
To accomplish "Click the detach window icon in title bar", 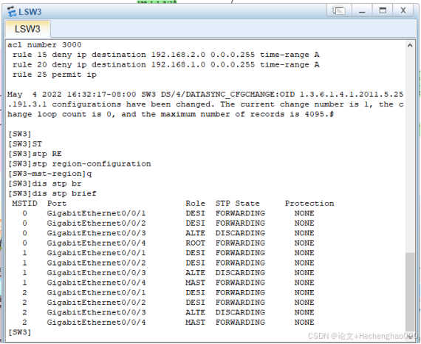I will (339, 11).
